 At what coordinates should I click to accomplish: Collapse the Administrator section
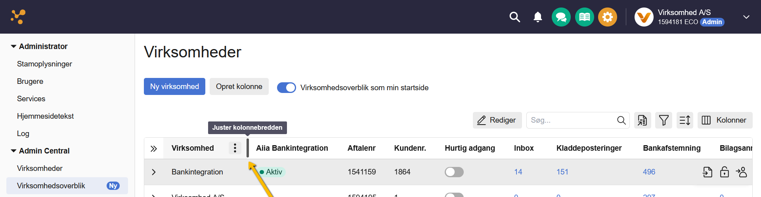tap(13, 46)
